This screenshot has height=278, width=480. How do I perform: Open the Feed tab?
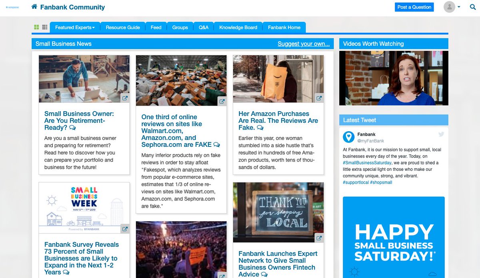(x=156, y=28)
